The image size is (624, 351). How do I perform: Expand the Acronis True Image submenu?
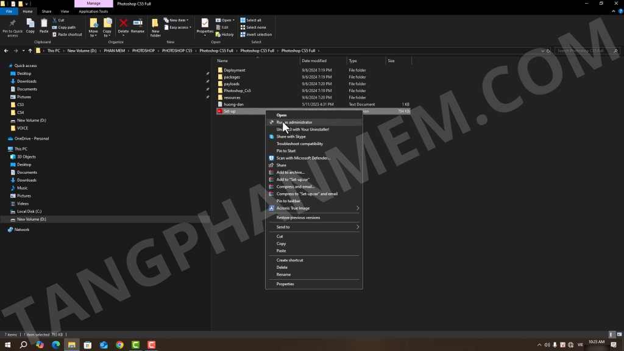[x=314, y=208]
